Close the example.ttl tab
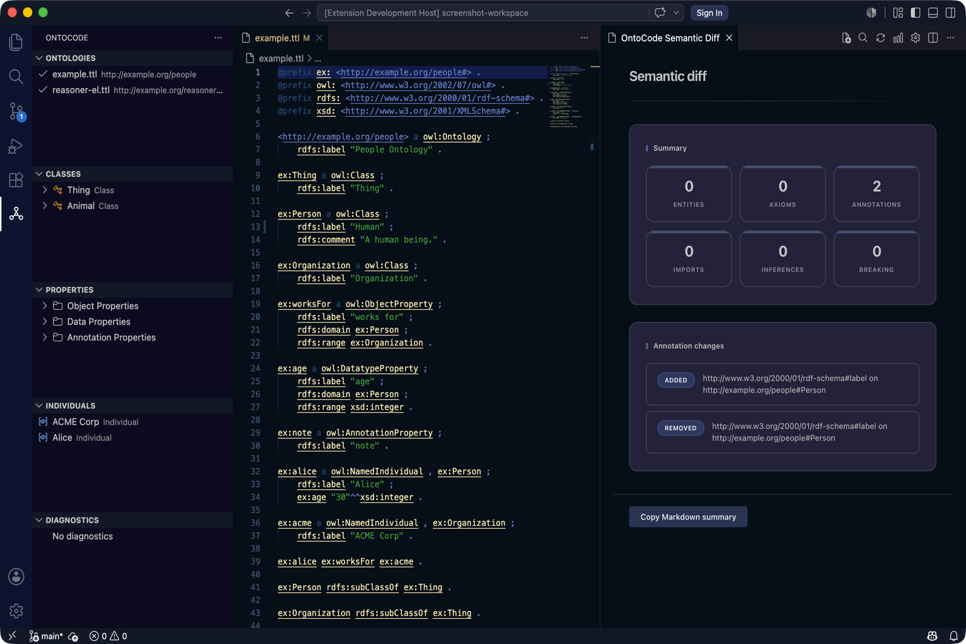Screen dimensions: 966x644 pos(319,38)
